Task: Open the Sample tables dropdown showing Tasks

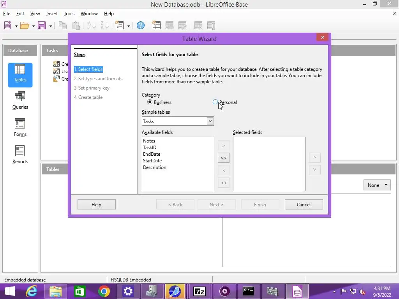Action: [178, 121]
